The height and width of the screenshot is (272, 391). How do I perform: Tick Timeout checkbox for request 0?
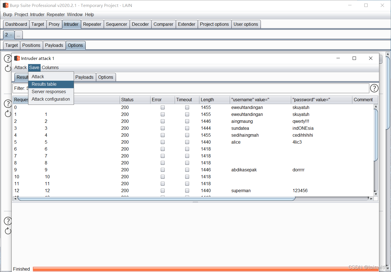187,107
